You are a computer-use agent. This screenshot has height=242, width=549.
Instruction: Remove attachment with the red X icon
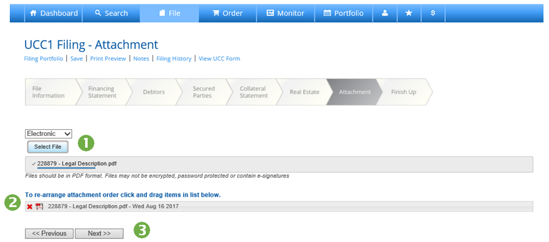click(30, 206)
